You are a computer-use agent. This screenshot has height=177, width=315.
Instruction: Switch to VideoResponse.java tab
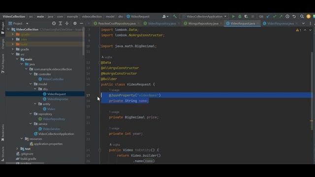coord(281,24)
